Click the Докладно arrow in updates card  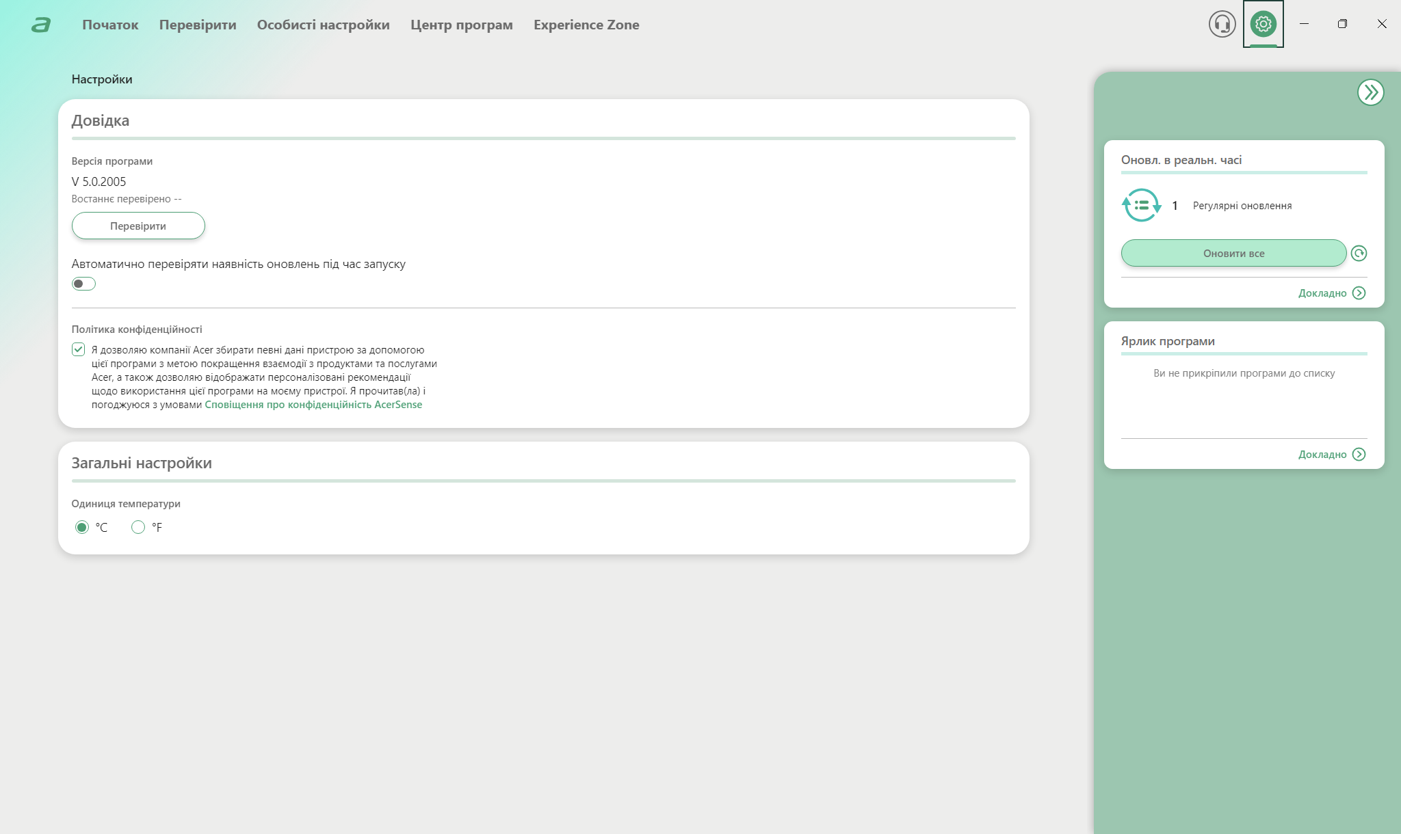pyautogui.click(x=1359, y=293)
